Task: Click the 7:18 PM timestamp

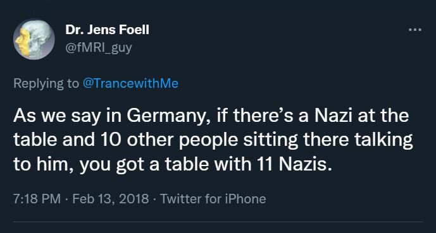Action: pyautogui.click(x=37, y=199)
